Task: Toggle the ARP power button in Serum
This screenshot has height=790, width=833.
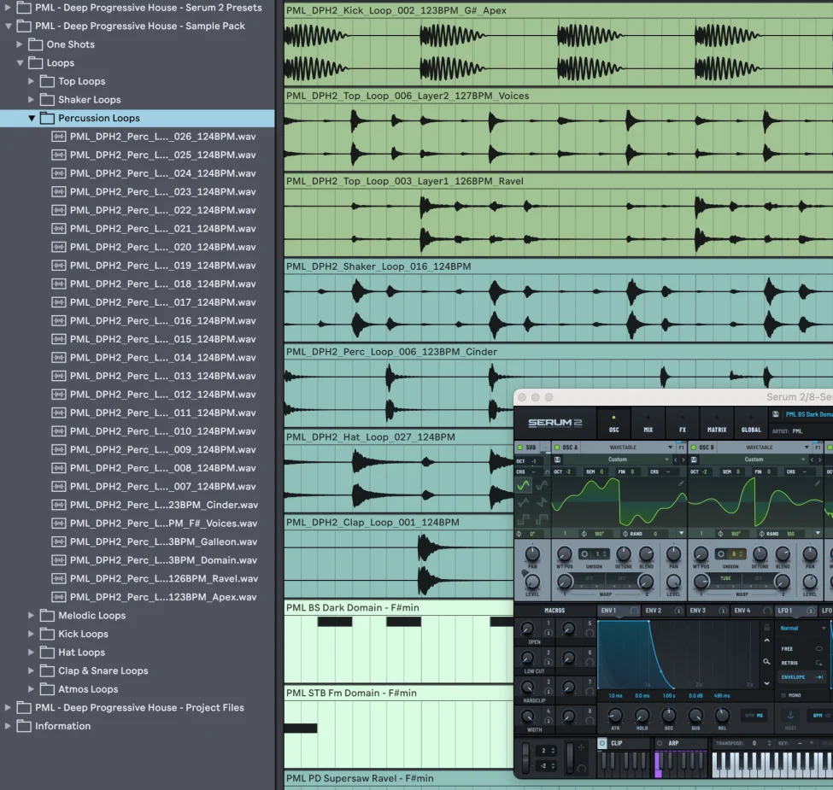Action: (x=660, y=743)
